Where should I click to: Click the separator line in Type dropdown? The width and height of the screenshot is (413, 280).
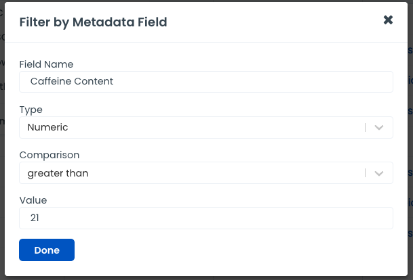(x=366, y=127)
